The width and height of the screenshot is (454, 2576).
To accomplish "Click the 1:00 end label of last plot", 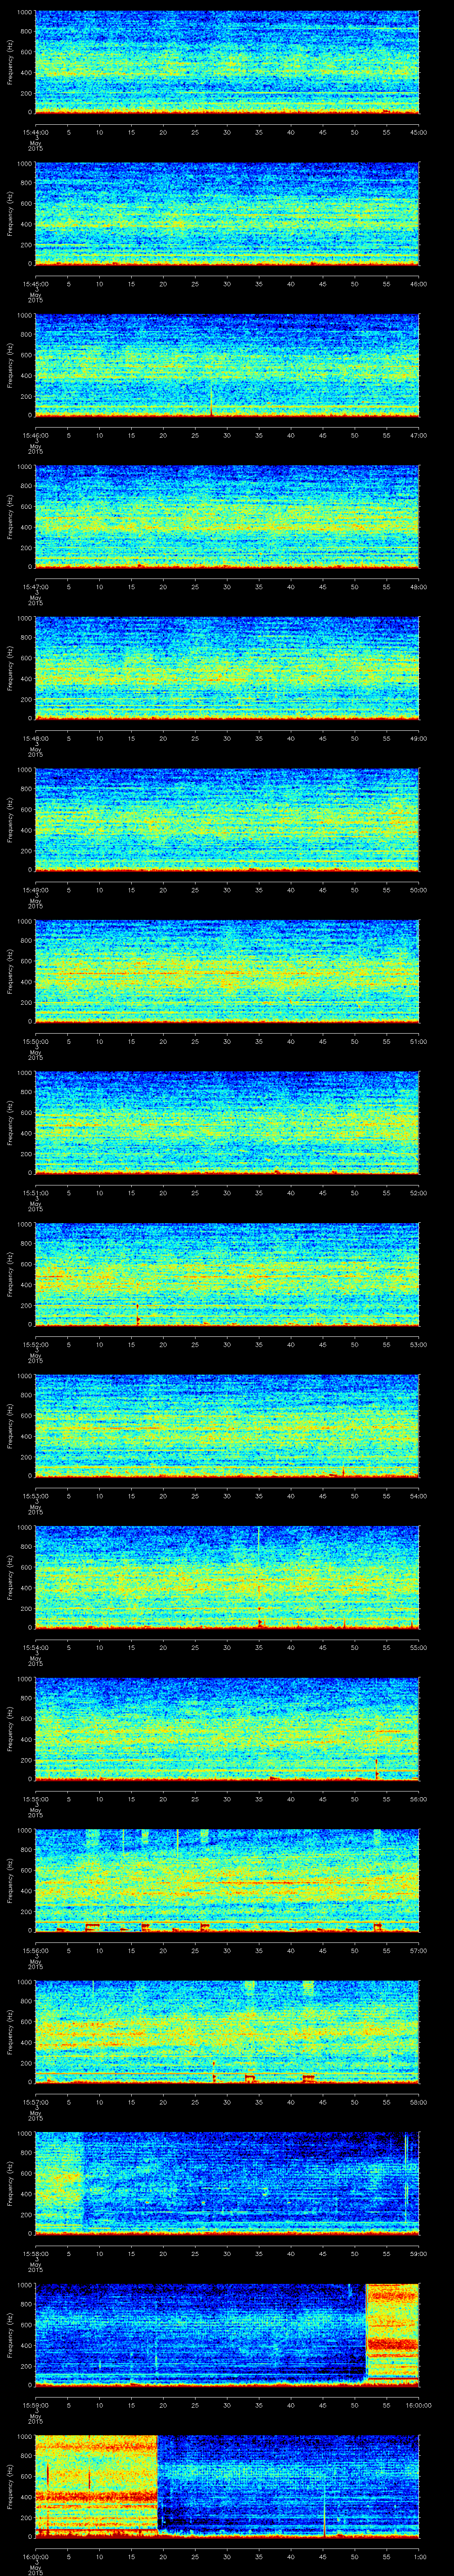I will [x=419, y=2556].
